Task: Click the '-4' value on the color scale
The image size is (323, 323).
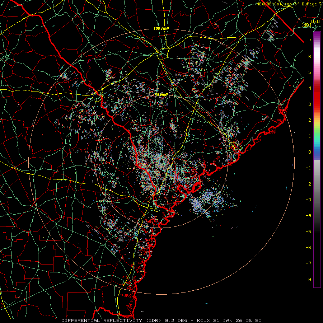Action: pyautogui.click(x=308, y=216)
